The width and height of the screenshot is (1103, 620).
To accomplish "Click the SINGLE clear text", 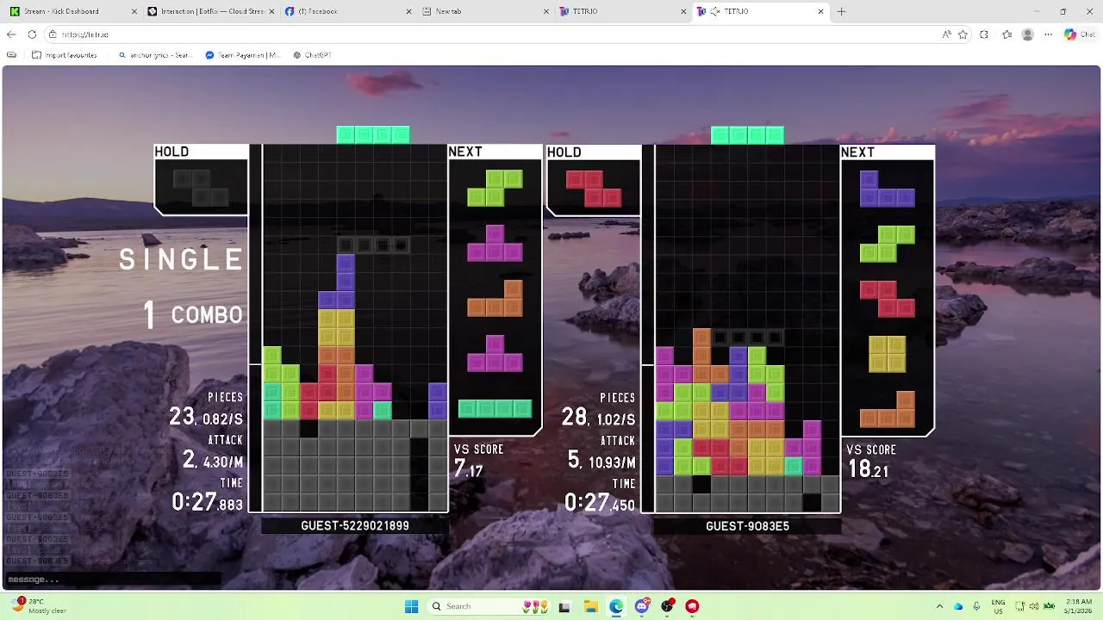I will 181,259.
